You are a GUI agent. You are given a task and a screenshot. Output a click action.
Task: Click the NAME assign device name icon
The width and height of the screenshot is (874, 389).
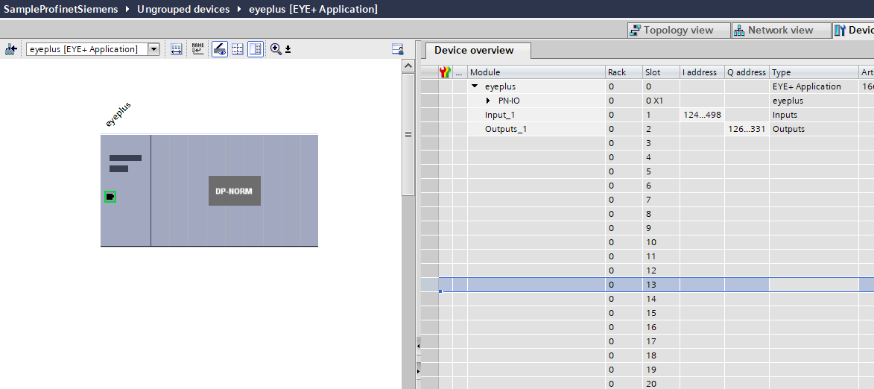(x=197, y=49)
